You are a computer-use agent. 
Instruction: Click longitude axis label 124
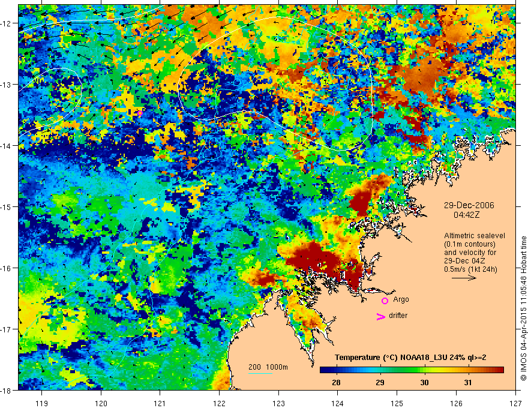(x=338, y=403)
